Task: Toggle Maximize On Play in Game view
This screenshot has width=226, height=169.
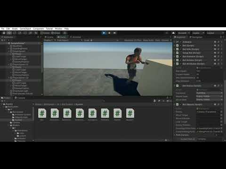Action: click(133, 40)
